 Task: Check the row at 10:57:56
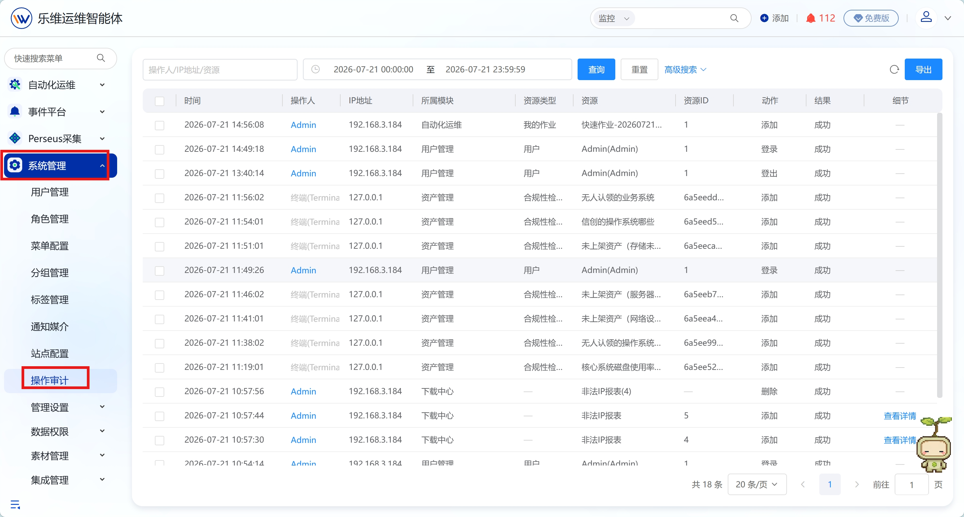coord(160,392)
